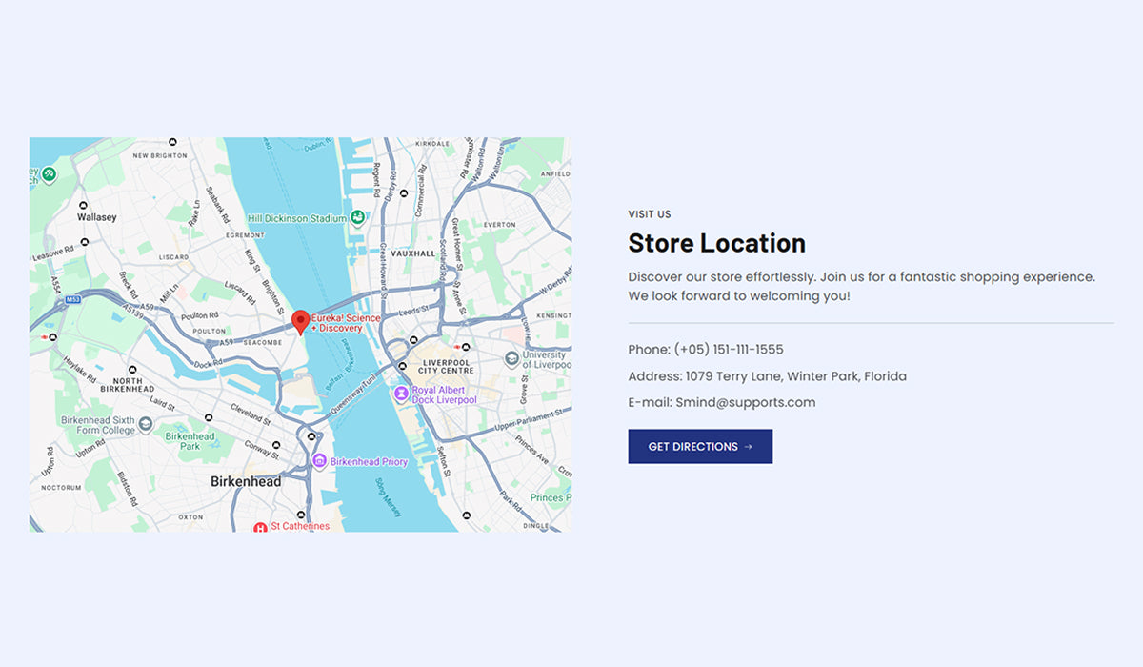The height and width of the screenshot is (667, 1143).
Task: Click the green golf flag marker icon
Action: (x=49, y=175)
